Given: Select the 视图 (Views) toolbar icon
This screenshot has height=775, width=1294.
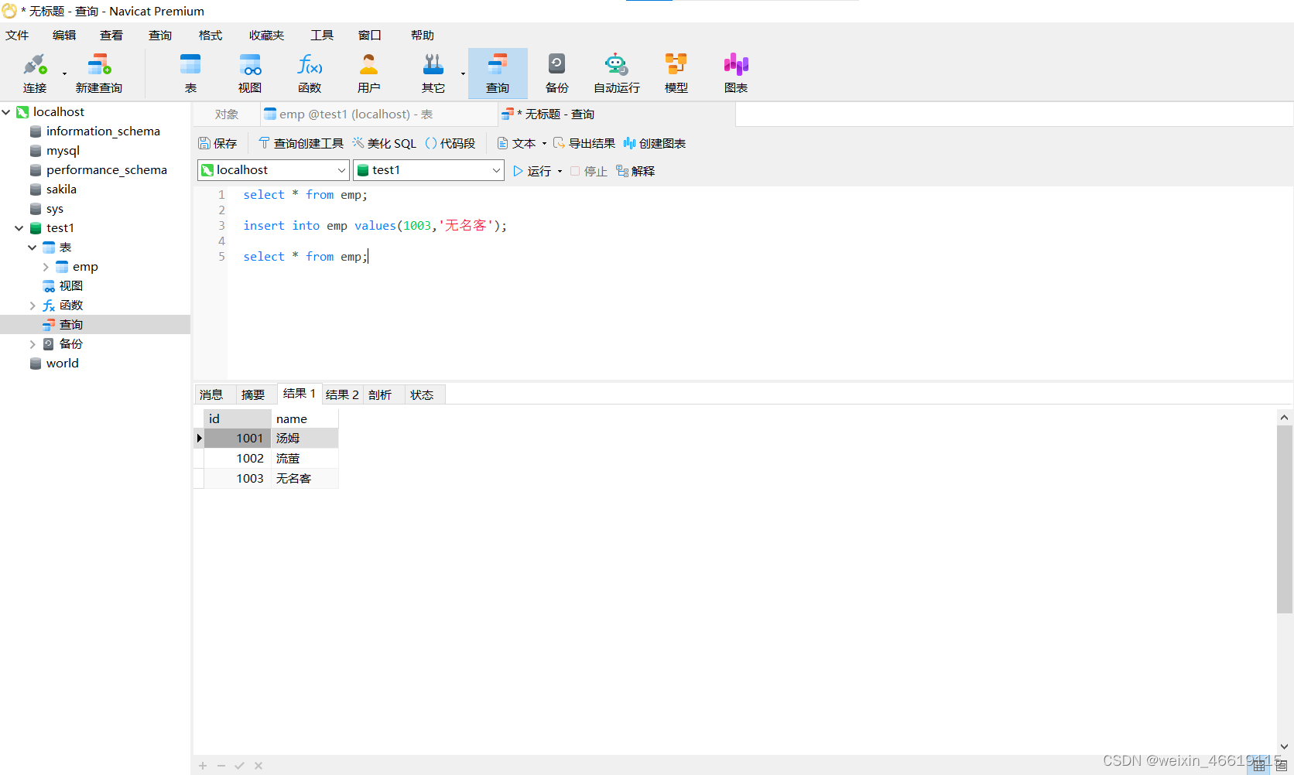Looking at the screenshot, I should (249, 72).
